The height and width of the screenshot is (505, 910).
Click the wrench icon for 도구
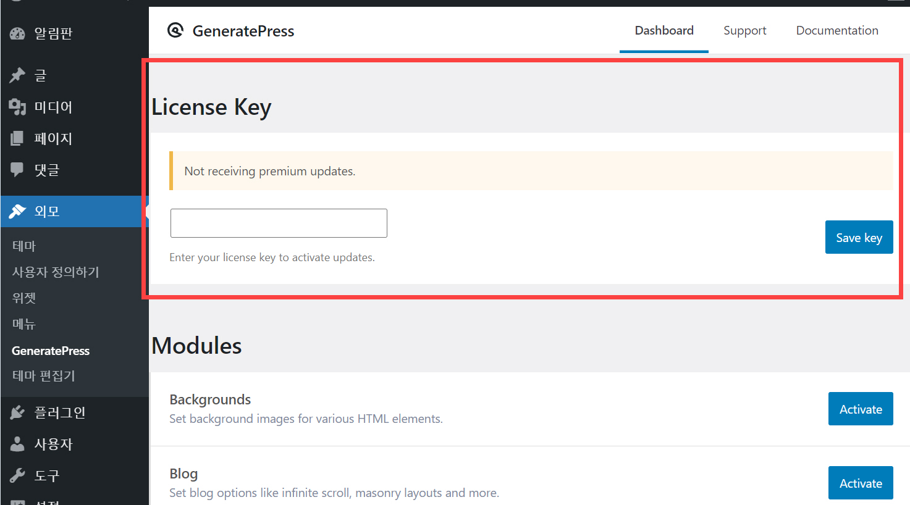point(17,475)
